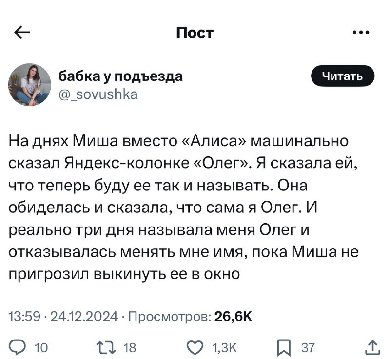This screenshot has width=390, height=359.
Task: Click the Пост header title
Action: 195,33
